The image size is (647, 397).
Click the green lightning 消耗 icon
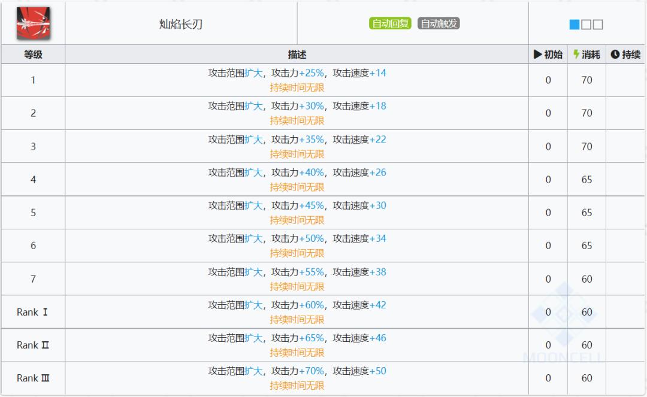point(576,54)
